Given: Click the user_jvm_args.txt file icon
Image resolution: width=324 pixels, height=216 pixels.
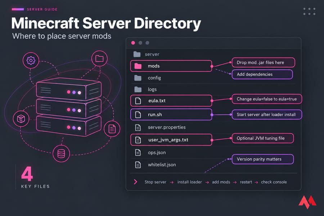Looking at the screenshot, I should [138, 140].
